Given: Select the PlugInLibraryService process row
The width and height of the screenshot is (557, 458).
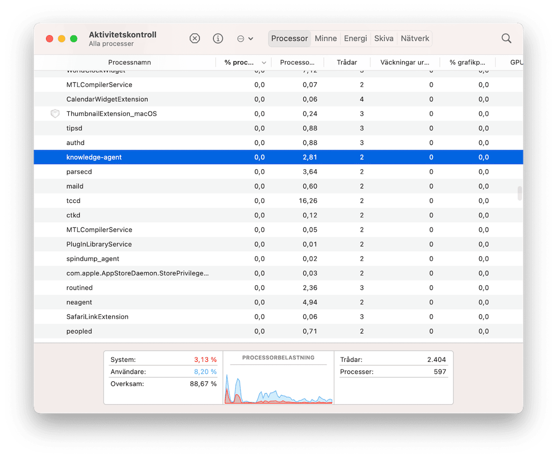Looking at the screenshot, I should [x=278, y=244].
